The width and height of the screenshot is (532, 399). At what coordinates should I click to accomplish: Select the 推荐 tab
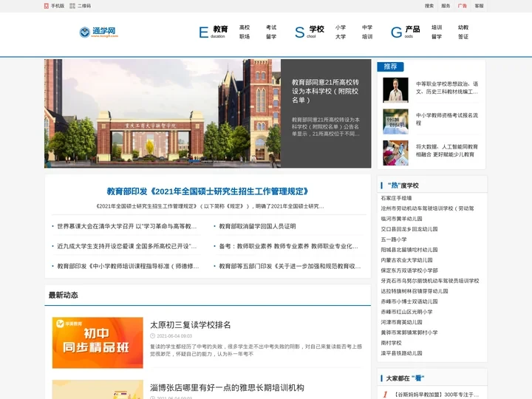coord(390,66)
